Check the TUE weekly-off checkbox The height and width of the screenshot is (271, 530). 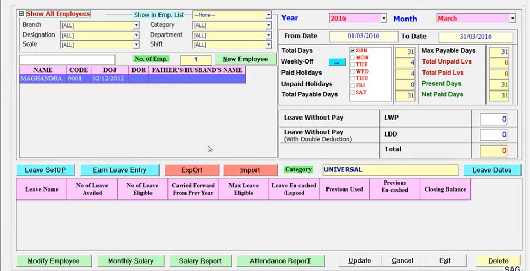point(352,65)
